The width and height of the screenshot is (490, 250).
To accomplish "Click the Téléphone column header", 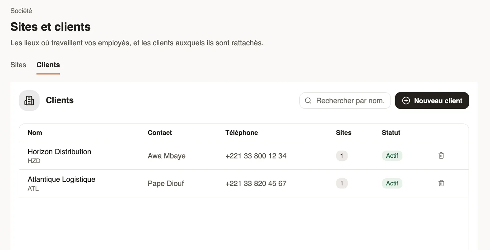I will click(242, 132).
